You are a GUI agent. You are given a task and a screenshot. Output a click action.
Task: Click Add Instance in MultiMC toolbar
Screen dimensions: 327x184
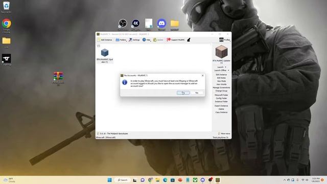104,40
